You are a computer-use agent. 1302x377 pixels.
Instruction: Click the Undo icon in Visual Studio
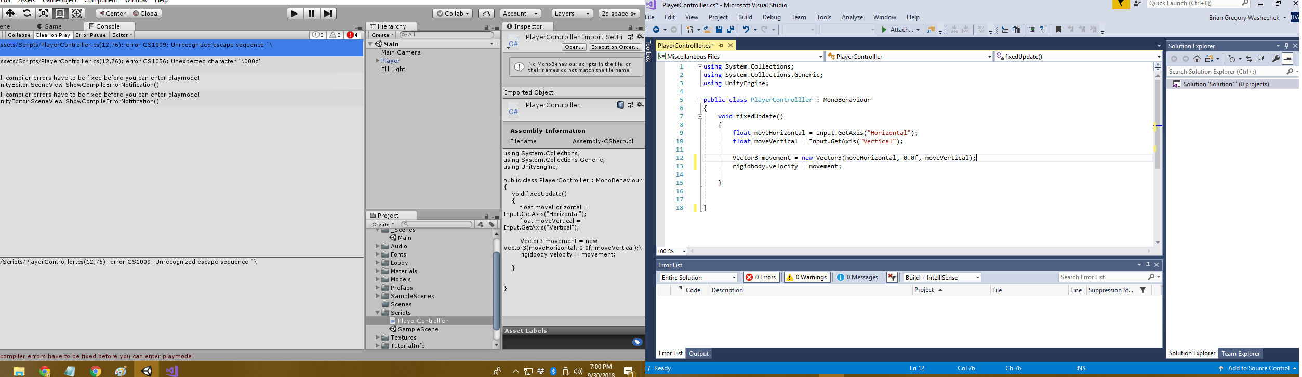pos(746,30)
